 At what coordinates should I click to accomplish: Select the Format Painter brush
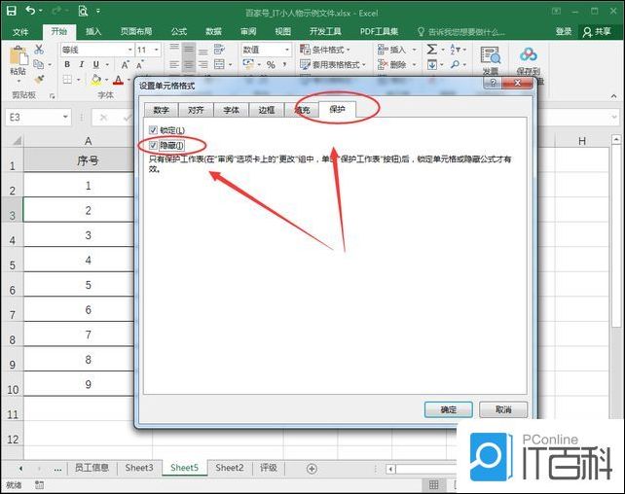click(x=39, y=79)
